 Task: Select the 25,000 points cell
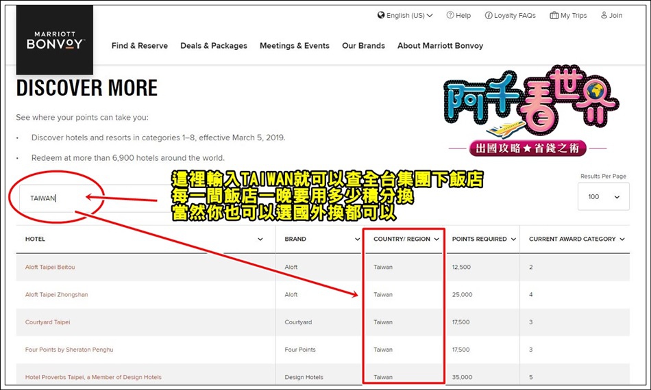[x=462, y=295]
